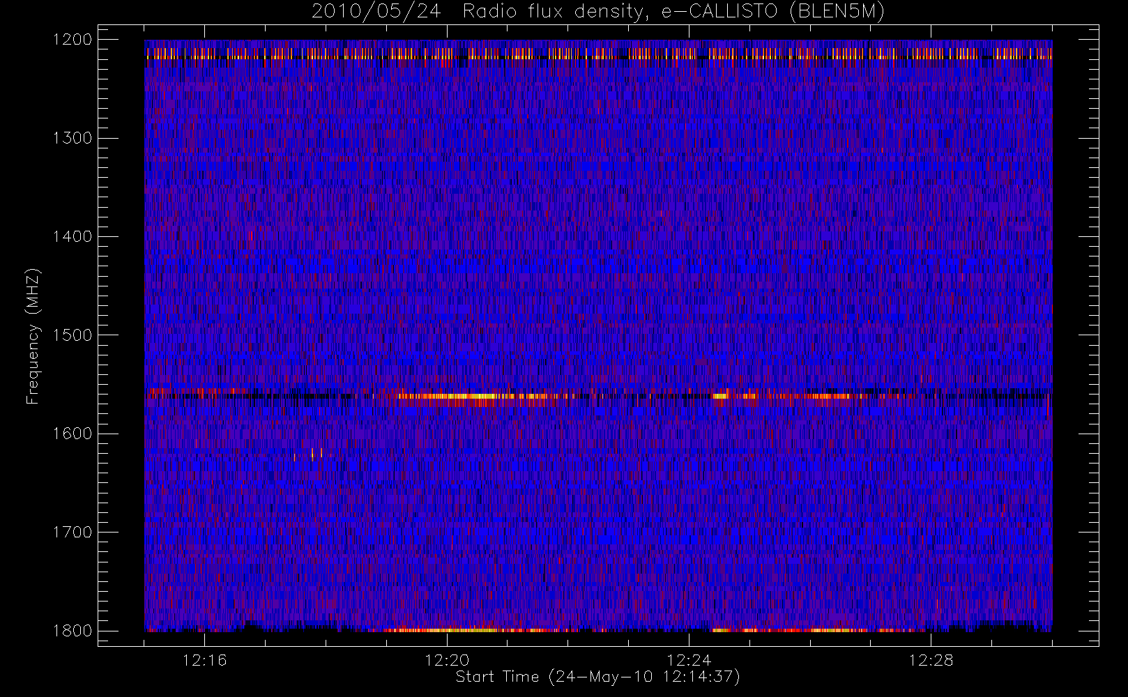Click the 1700 frequency tick label
1128x697 pixels.
tap(73, 533)
